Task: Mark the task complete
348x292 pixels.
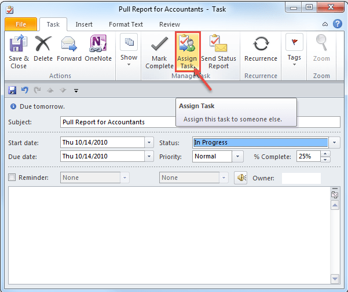Action: pos(159,52)
